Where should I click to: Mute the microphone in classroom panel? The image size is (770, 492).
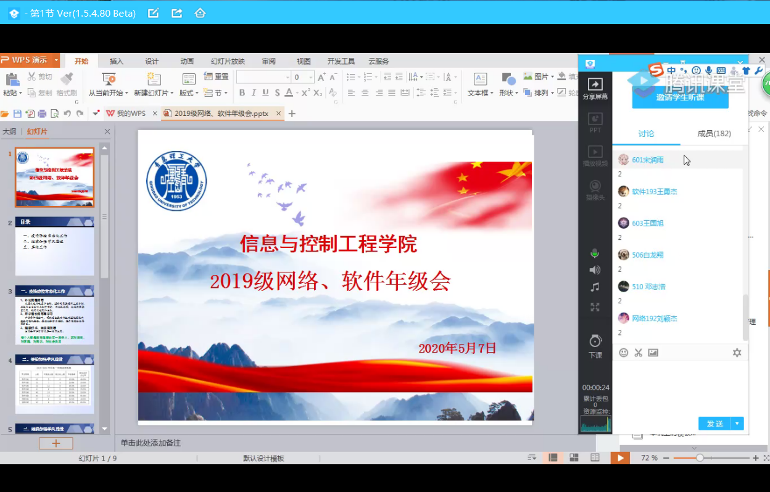tap(595, 253)
